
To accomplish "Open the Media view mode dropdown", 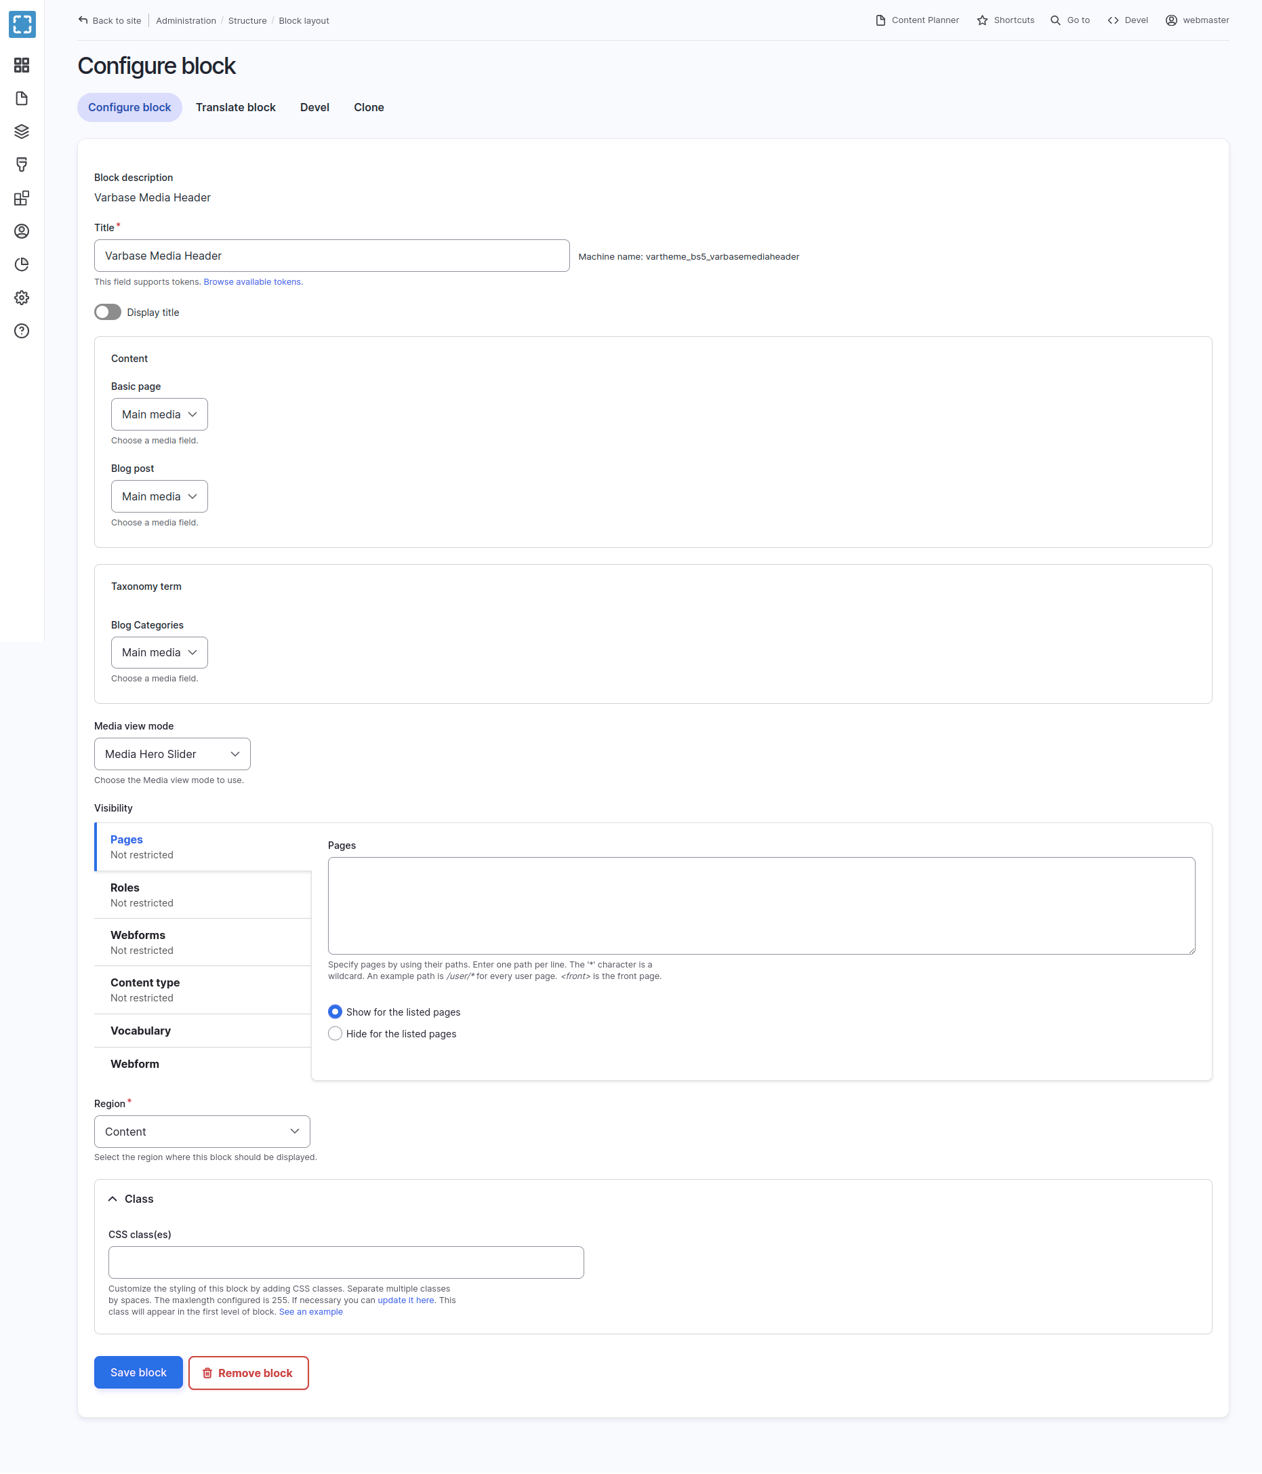I will tap(172, 754).
